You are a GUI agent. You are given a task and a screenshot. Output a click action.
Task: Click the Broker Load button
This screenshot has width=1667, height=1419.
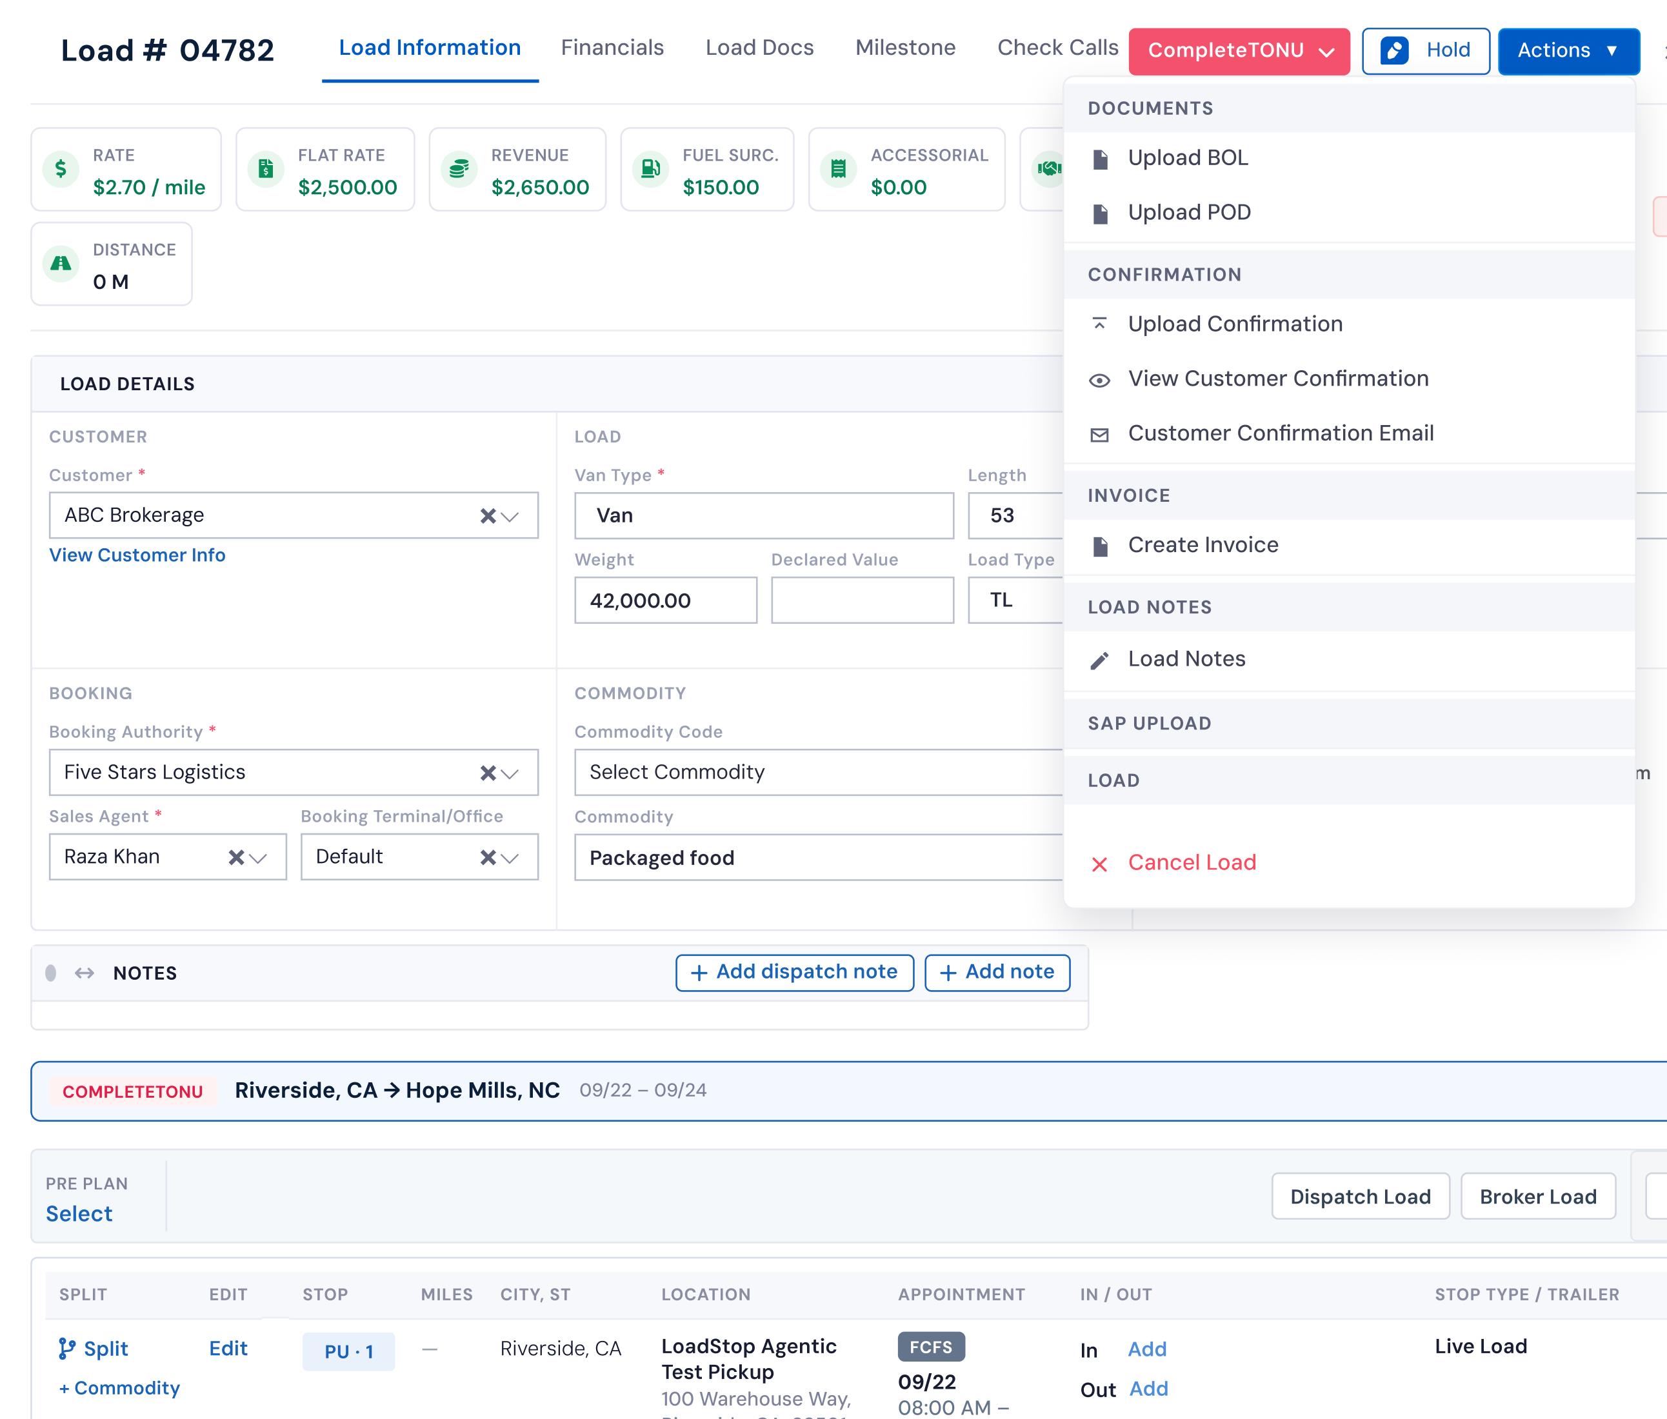point(1538,1196)
